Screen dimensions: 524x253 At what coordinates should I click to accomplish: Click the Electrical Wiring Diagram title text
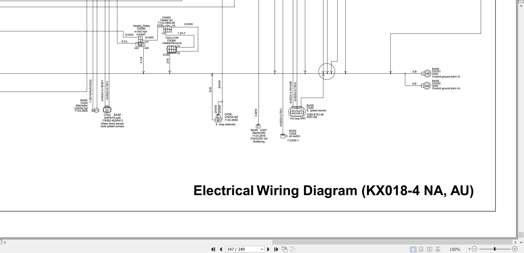(333, 191)
